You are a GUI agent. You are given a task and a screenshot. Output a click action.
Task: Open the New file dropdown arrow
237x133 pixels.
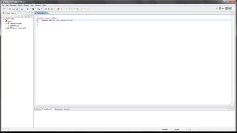[x=7, y=9]
